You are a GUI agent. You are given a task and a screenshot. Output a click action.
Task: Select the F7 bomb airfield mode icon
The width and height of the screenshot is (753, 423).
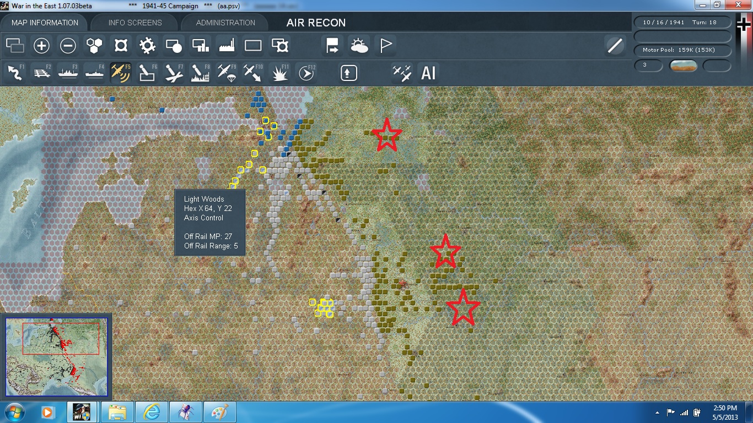point(174,73)
